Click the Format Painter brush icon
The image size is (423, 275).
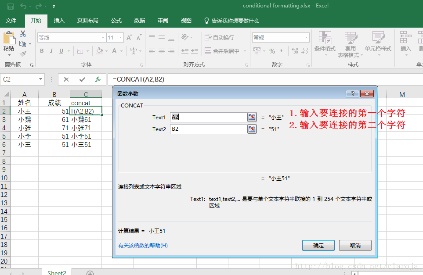click(x=23, y=54)
